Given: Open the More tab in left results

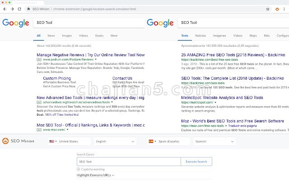Looking at the screenshot, I should click(114, 36).
